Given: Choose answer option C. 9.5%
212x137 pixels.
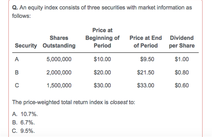Looking at the screenshot, I should click(23, 131).
